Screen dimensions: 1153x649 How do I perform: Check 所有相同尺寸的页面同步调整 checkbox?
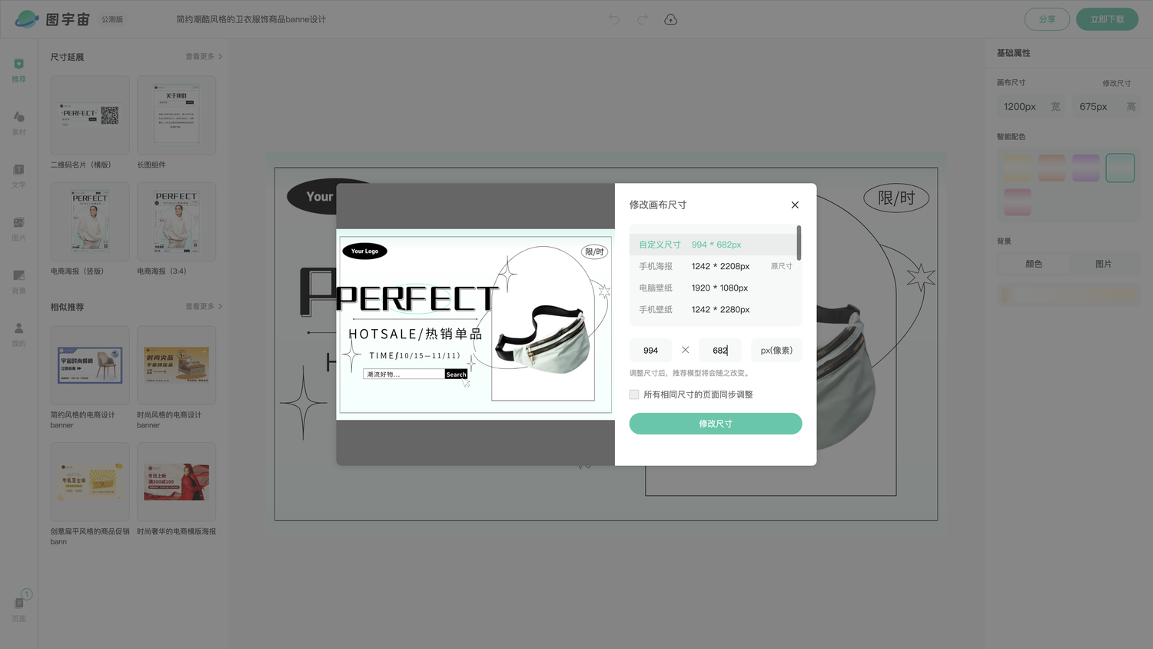[x=634, y=394]
